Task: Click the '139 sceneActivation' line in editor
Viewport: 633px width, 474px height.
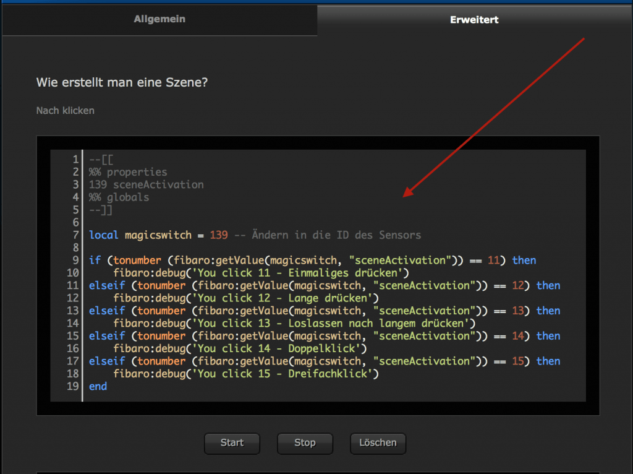Action: (x=146, y=184)
